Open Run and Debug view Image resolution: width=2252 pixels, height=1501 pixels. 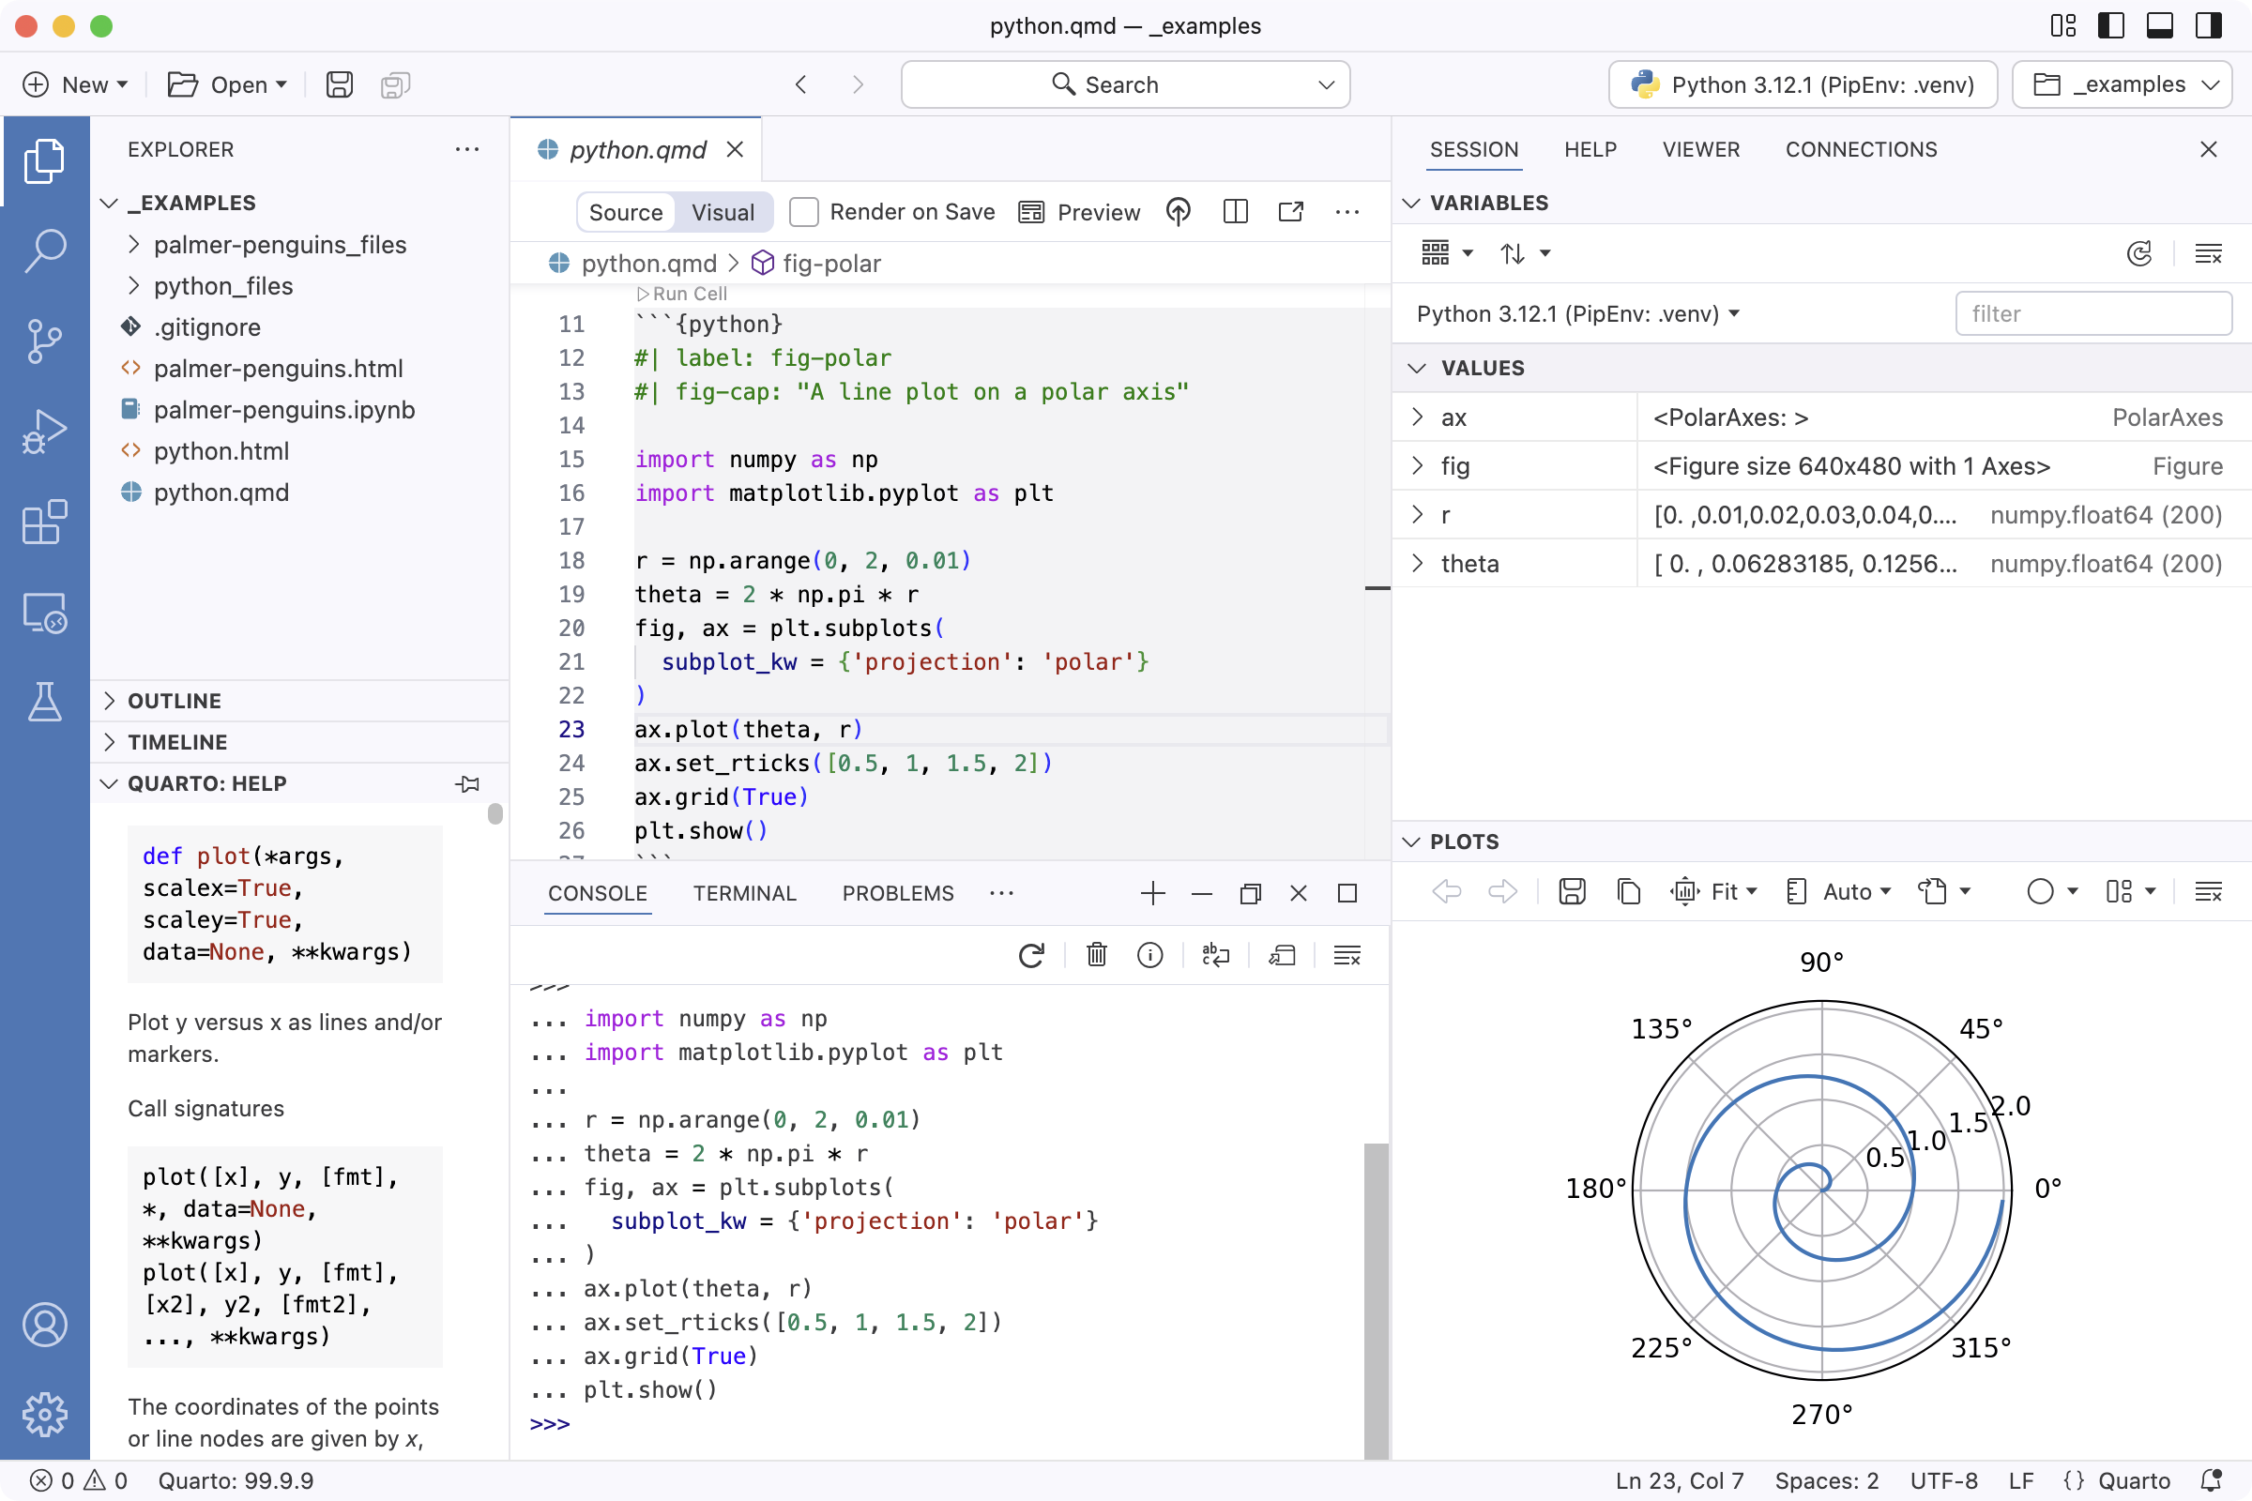tap(44, 432)
